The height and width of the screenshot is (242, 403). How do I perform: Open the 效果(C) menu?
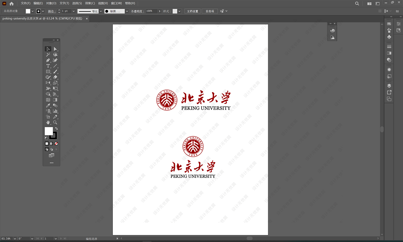coord(90,3)
